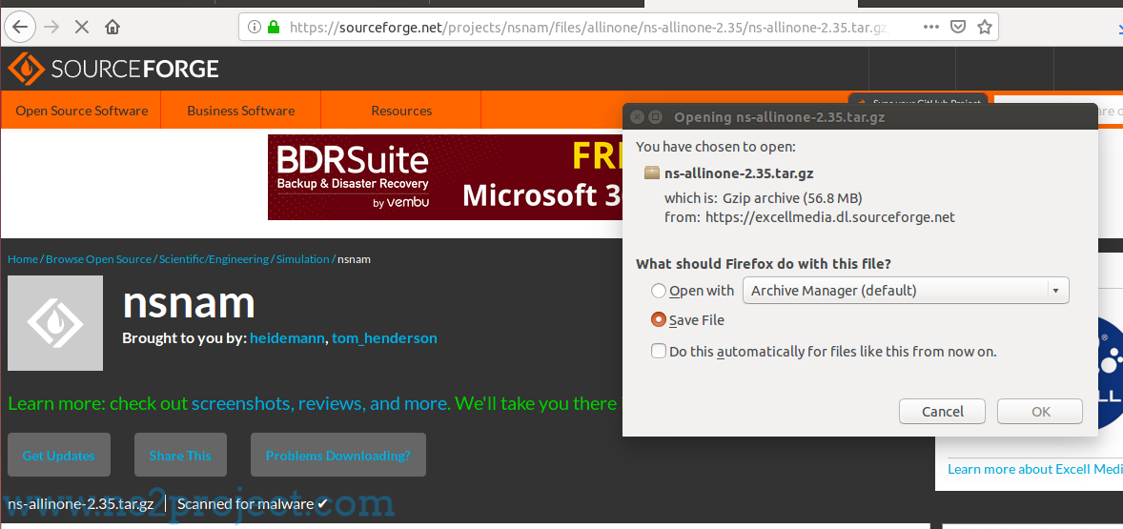Image resolution: width=1123 pixels, height=529 pixels.
Task: Bookmark this page with star icon
Action: (985, 28)
